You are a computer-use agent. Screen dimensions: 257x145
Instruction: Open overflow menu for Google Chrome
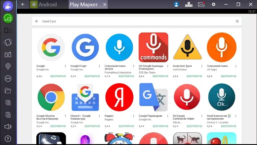[x=66, y=116]
